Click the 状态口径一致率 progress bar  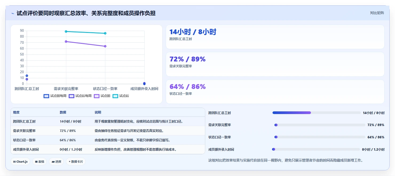[320, 137]
